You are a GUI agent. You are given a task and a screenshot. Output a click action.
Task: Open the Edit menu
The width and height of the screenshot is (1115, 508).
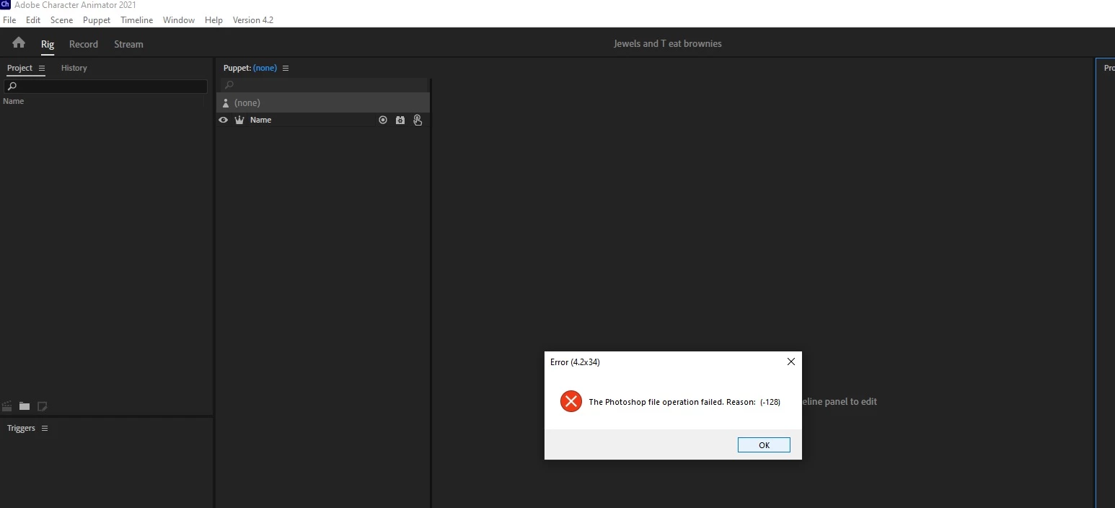pyautogui.click(x=33, y=20)
